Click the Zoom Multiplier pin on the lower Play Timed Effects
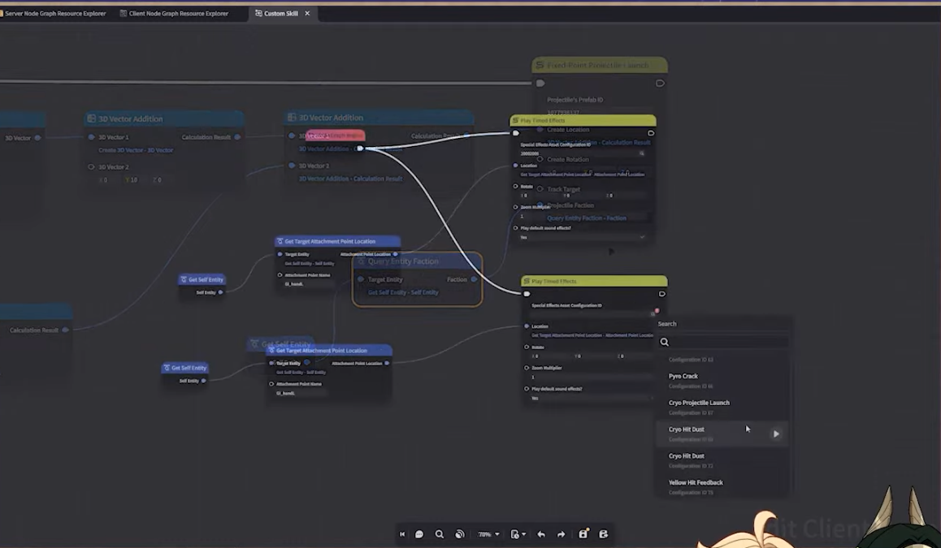This screenshot has width=941, height=548. tap(527, 368)
